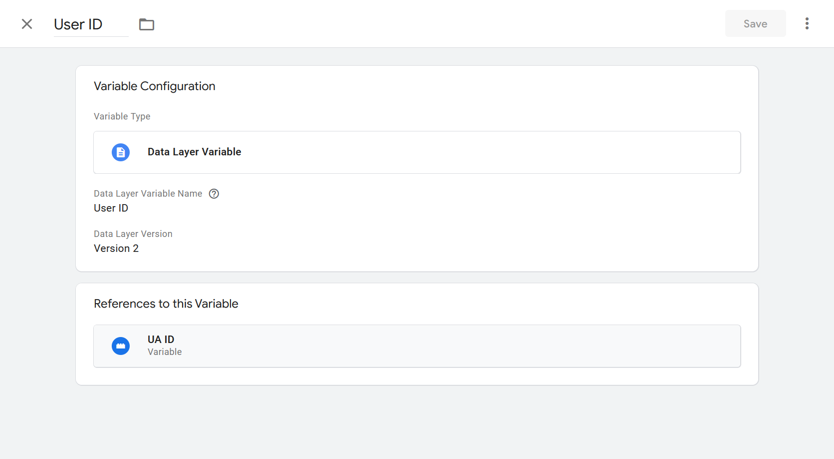
Task: Select the Data Layer Variable type text
Action: pyautogui.click(x=194, y=152)
